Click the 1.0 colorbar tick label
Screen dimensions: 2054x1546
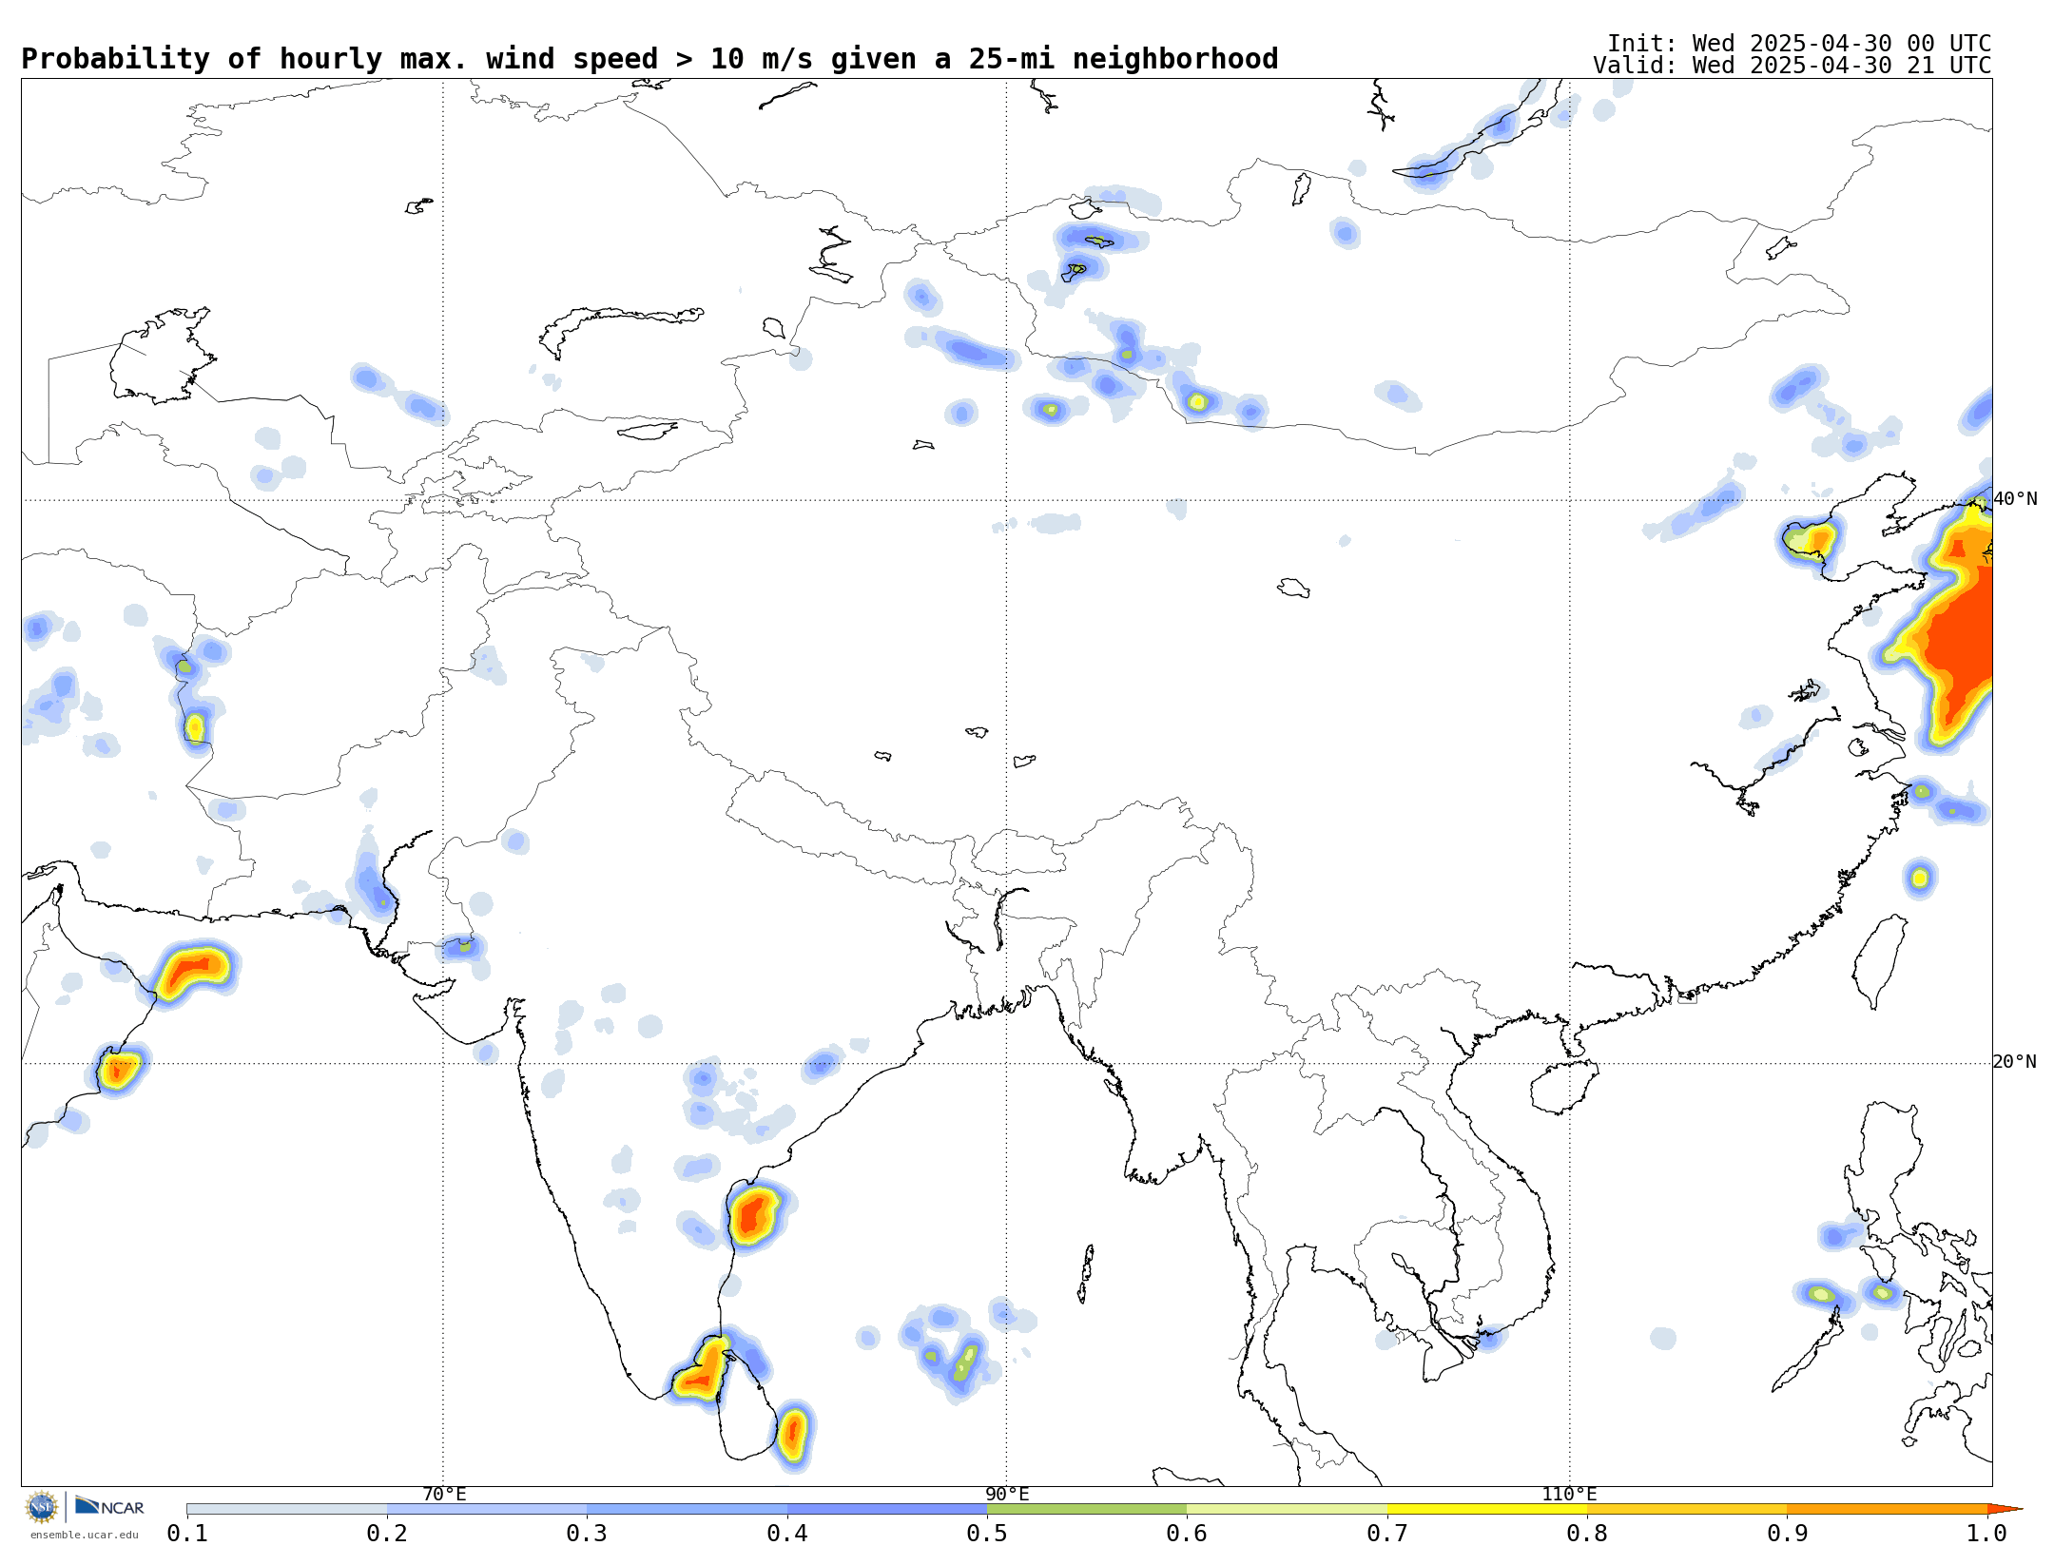coord(1987,1533)
